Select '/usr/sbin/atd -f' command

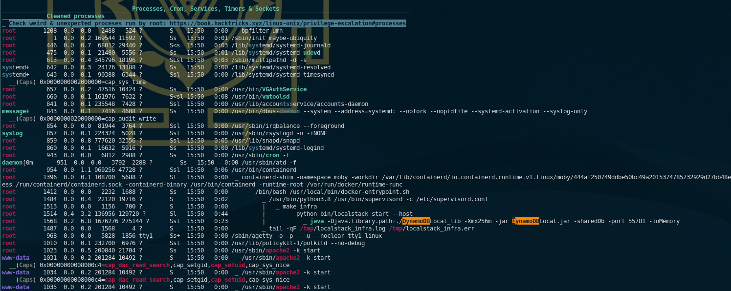click(269, 163)
